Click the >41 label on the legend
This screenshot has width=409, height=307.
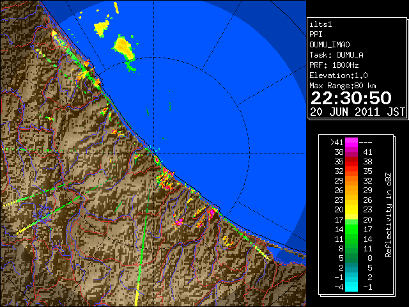337,143
